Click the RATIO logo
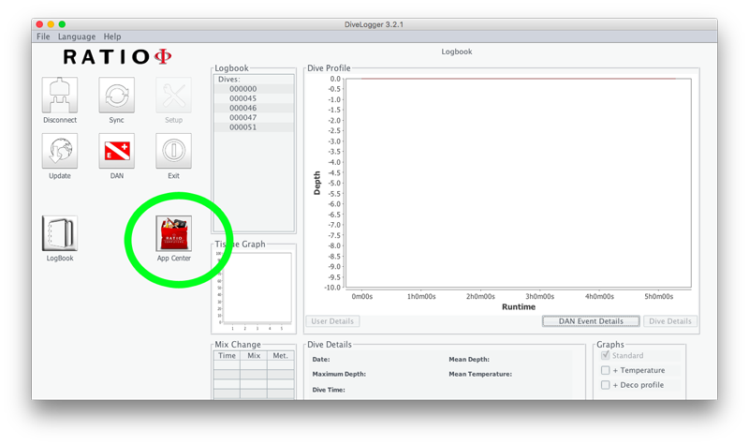The image size is (749, 445). click(118, 57)
